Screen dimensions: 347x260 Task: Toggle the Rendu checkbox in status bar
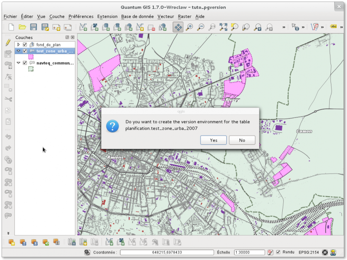(278, 252)
